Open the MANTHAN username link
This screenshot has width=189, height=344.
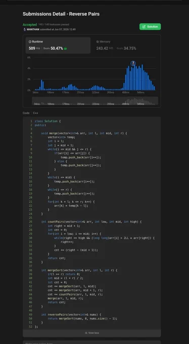pyautogui.click(x=33, y=29)
